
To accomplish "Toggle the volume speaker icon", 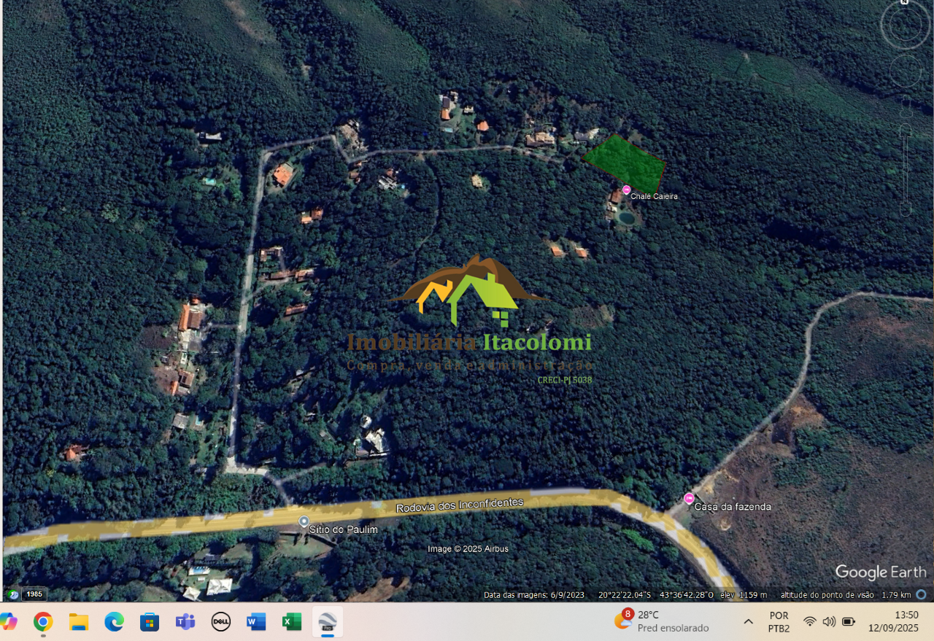I will (x=829, y=621).
